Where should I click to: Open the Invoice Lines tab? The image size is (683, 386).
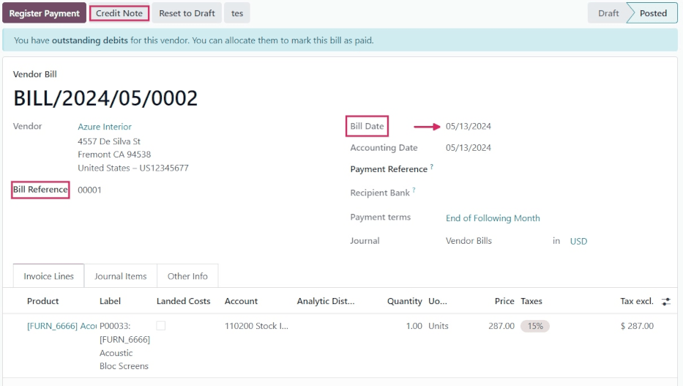(49, 276)
